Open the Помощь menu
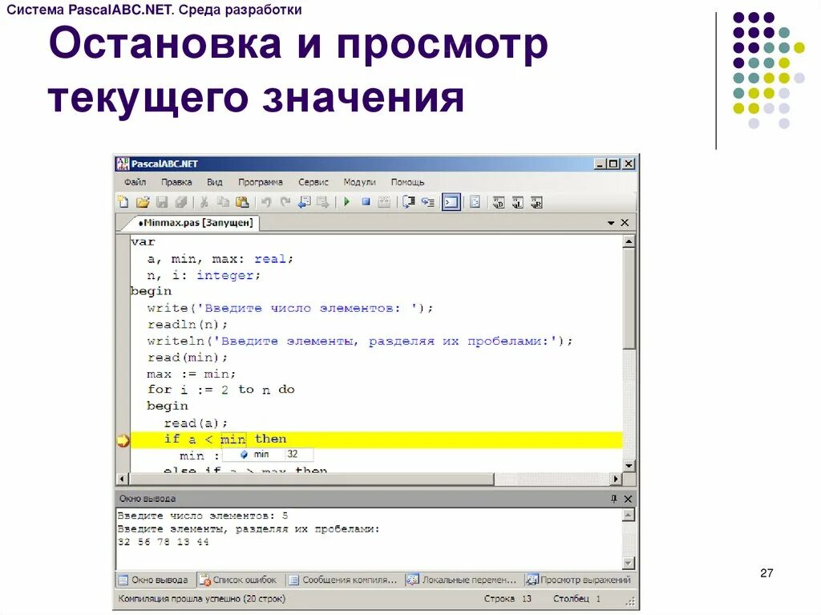The image size is (821, 615). (407, 182)
